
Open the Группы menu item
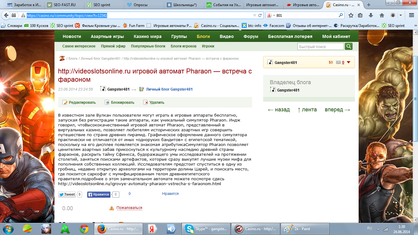point(179,36)
